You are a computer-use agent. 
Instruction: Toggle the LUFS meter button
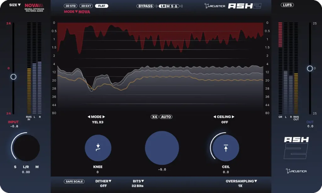[287, 5]
